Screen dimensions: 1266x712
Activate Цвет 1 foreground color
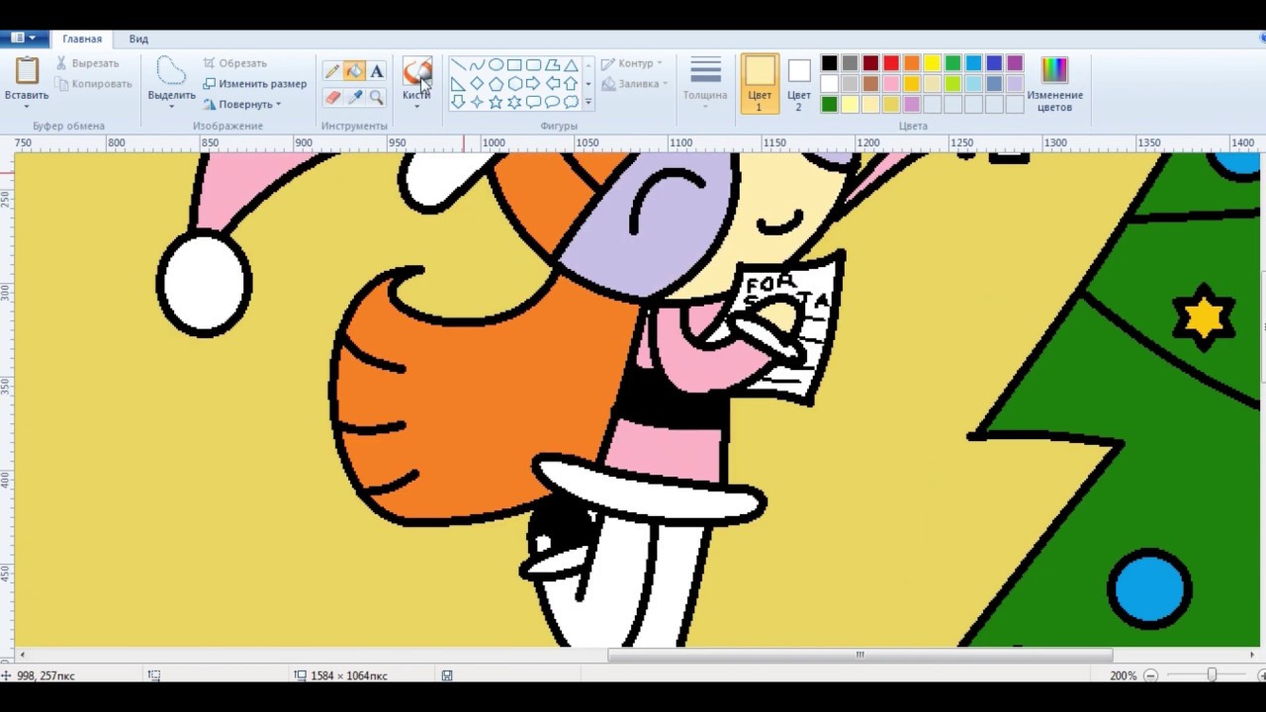click(760, 83)
